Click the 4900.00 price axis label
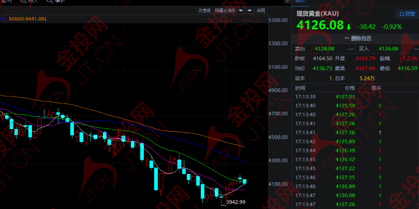This screenshot has height=209, width=419. pos(278,90)
